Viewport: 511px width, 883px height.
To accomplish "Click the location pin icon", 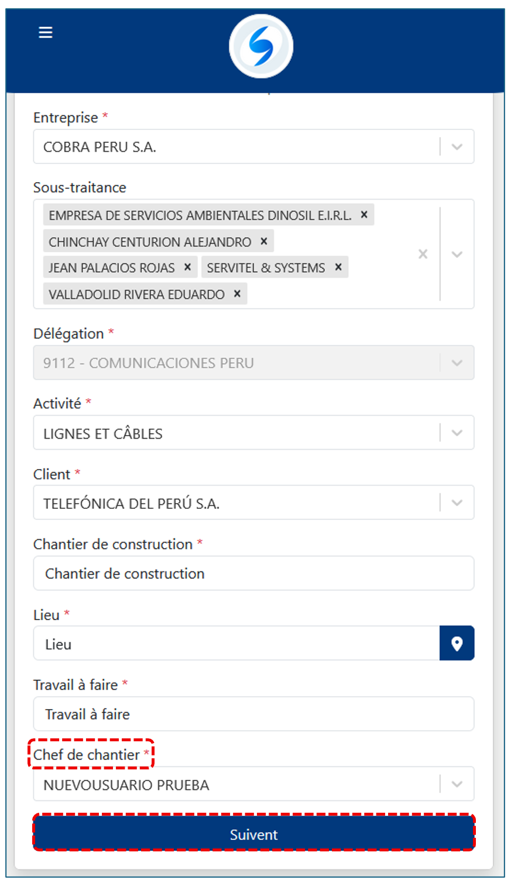I will tap(457, 644).
